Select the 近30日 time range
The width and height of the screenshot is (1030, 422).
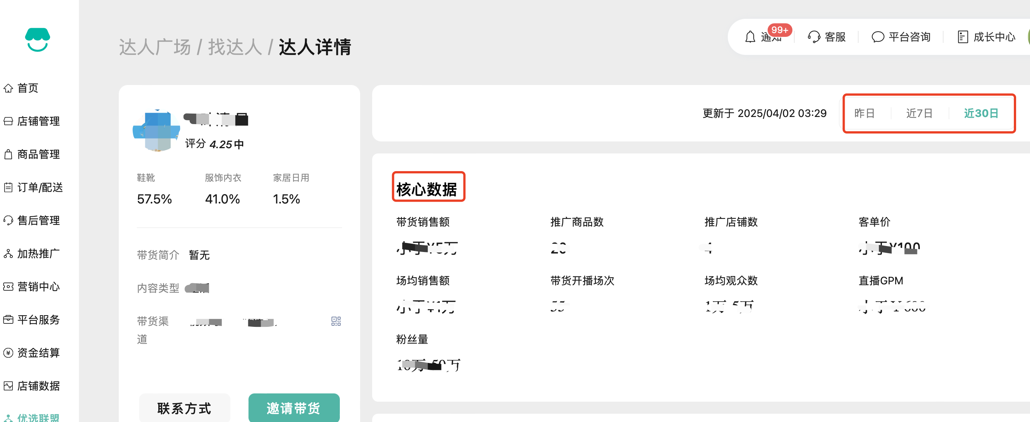point(980,114)
